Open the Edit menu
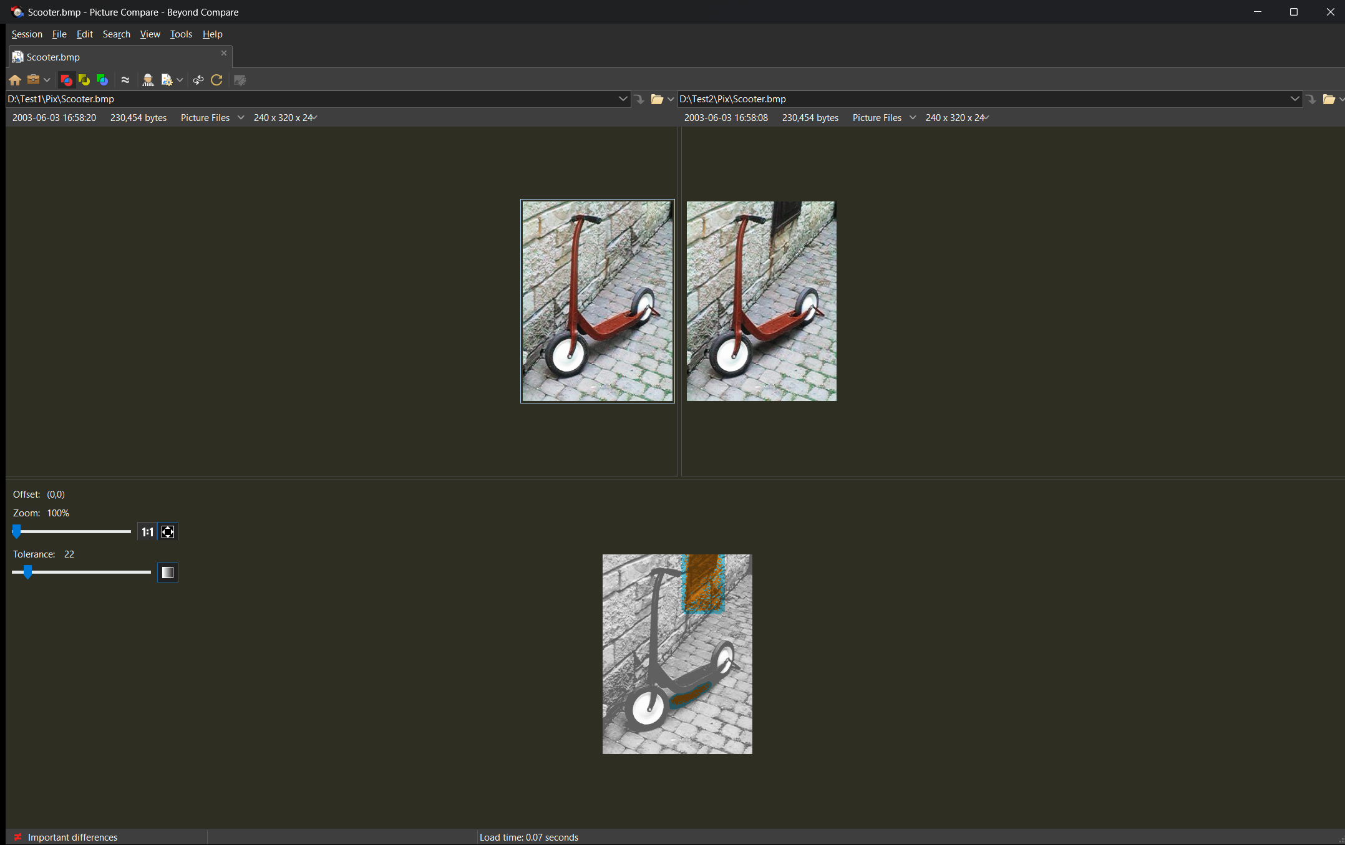The image size is (1345, 845). coord(85,34)
